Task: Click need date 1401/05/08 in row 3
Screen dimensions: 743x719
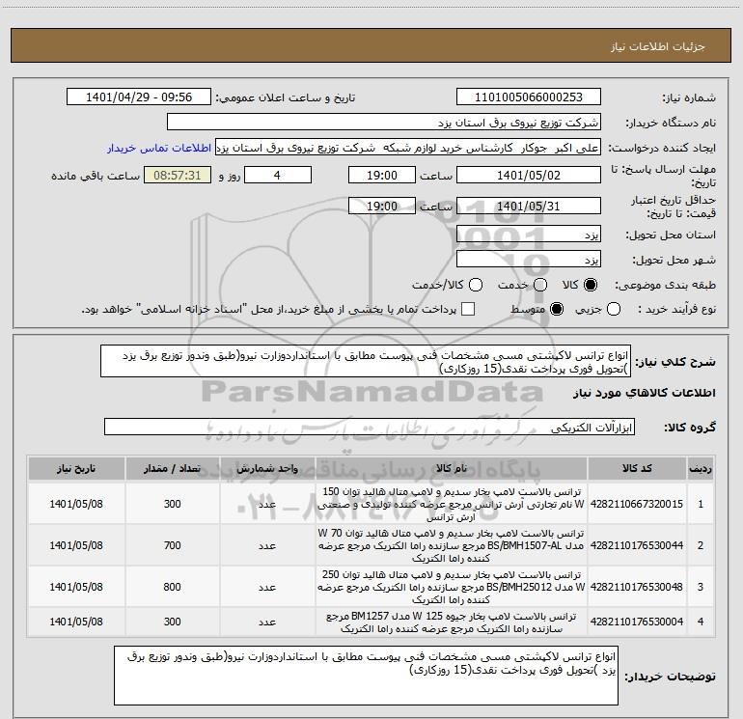Action: coord(76,587)
